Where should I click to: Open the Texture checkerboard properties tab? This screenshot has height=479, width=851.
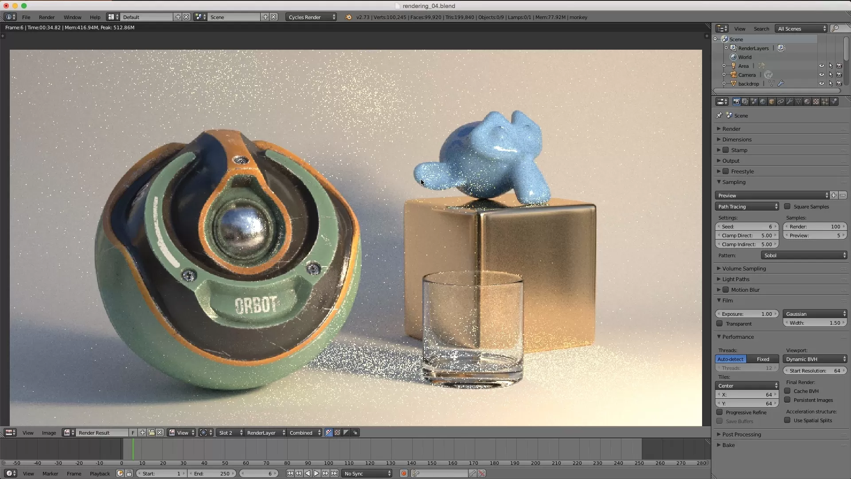(816, 102)
